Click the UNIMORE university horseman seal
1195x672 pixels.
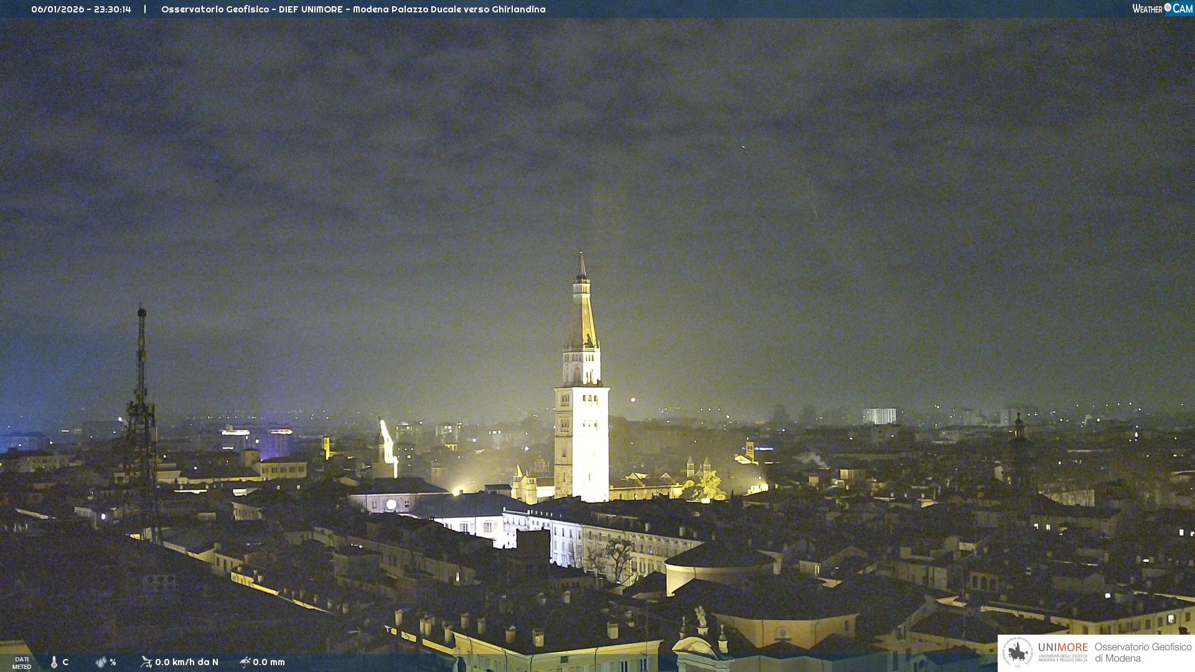click(1018, 652)
